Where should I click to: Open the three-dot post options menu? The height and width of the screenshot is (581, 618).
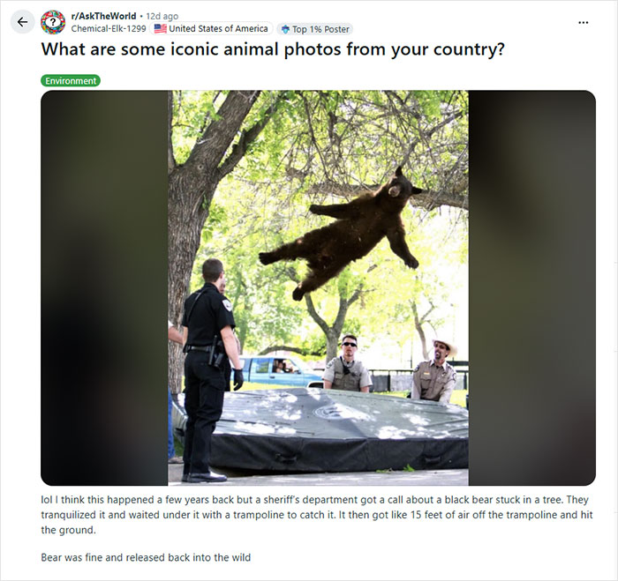584,22
